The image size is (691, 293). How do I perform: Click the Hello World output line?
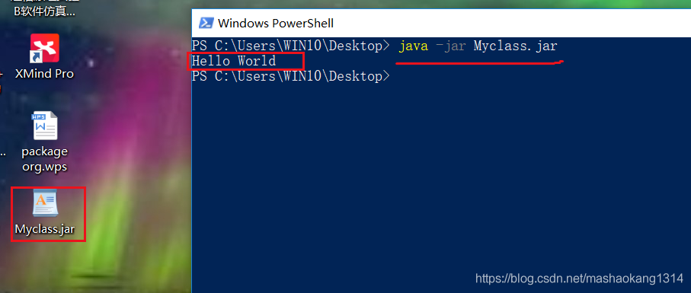[234, 61]
